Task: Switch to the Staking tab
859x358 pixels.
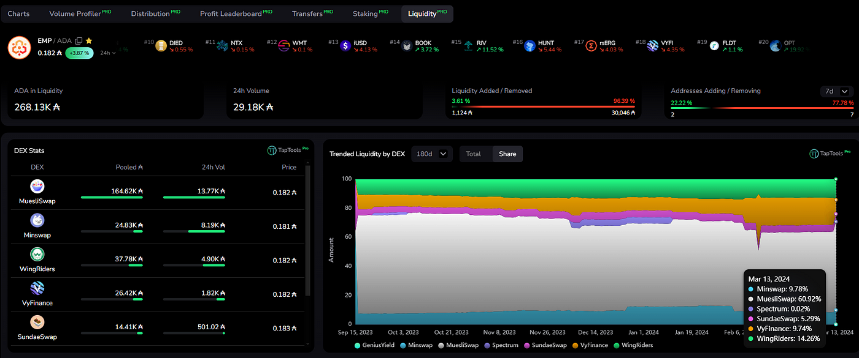Action: pos(370,13)
